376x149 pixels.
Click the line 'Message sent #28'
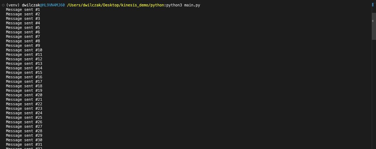24,131
